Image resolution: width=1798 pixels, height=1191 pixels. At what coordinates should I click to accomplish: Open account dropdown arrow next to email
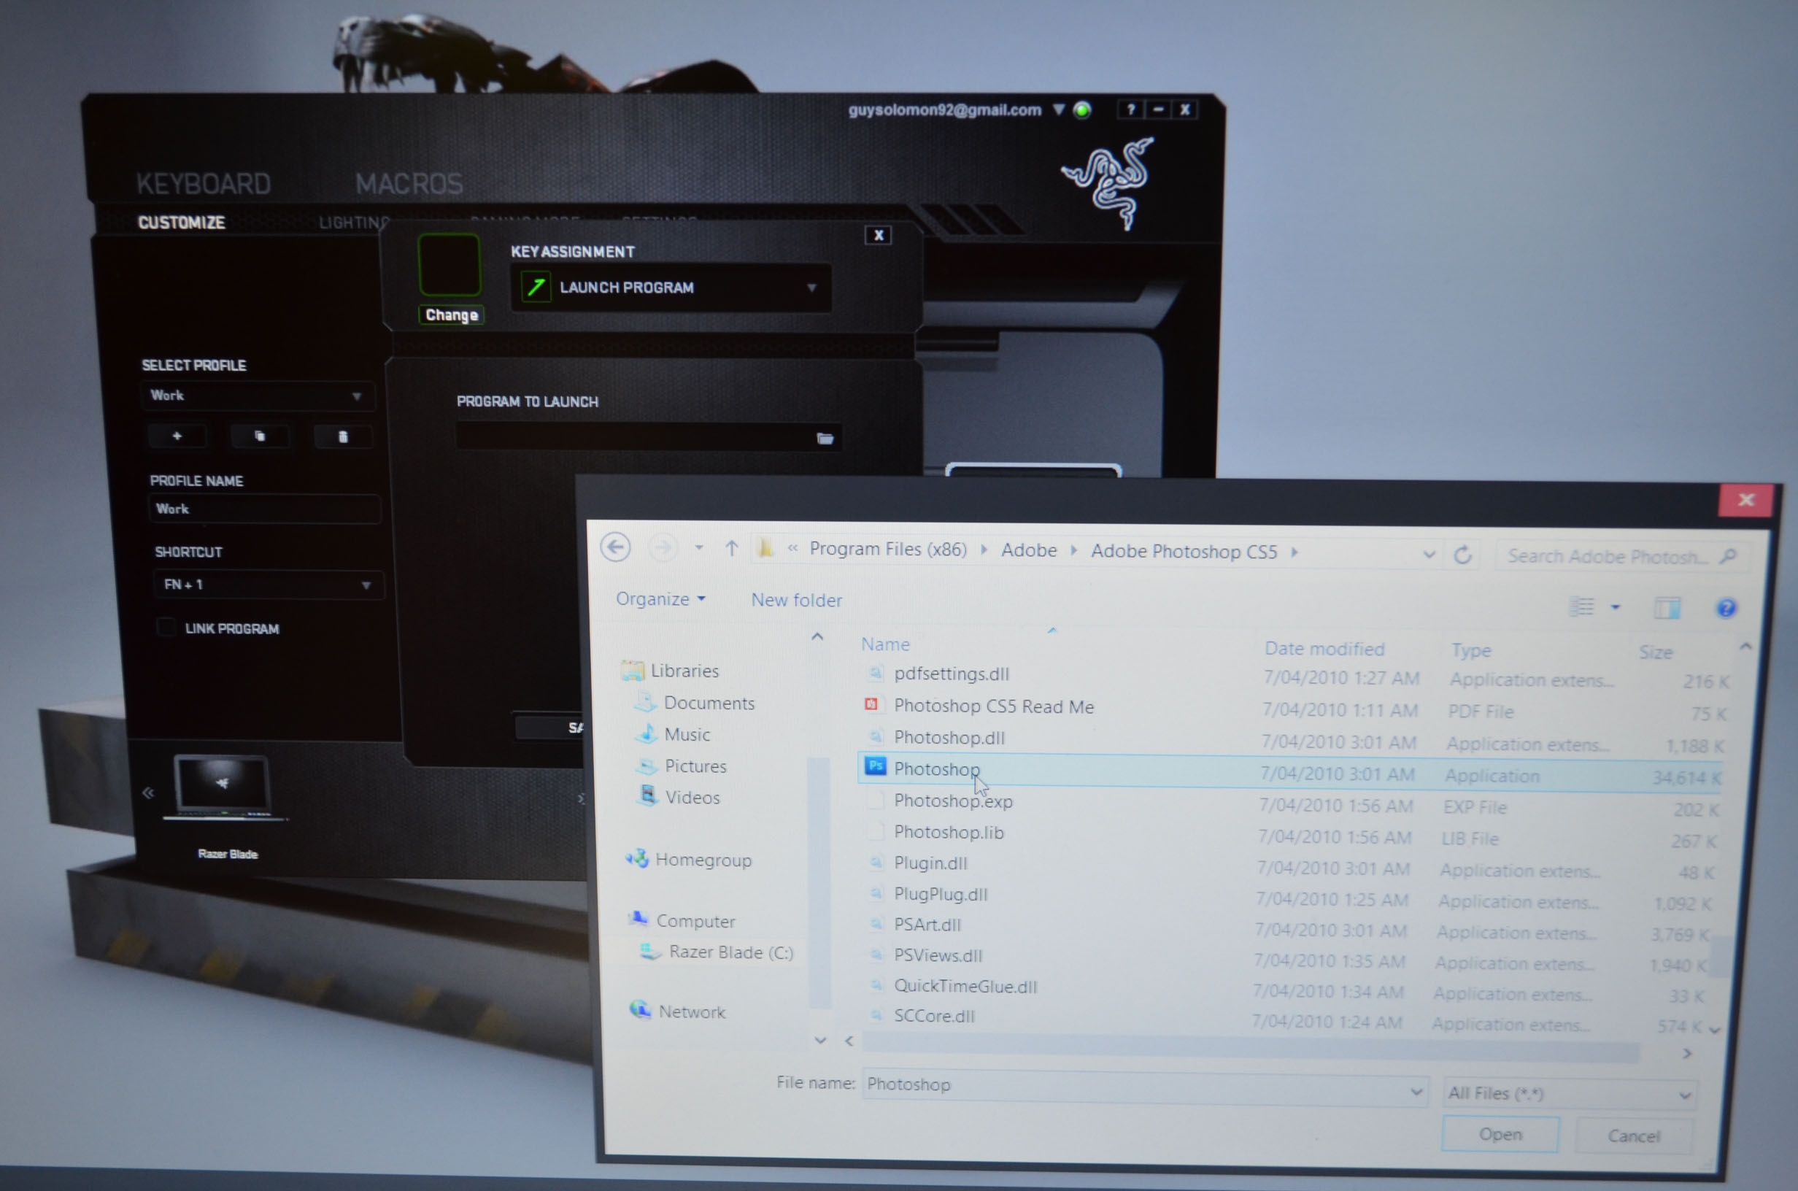click(1059, 109)
